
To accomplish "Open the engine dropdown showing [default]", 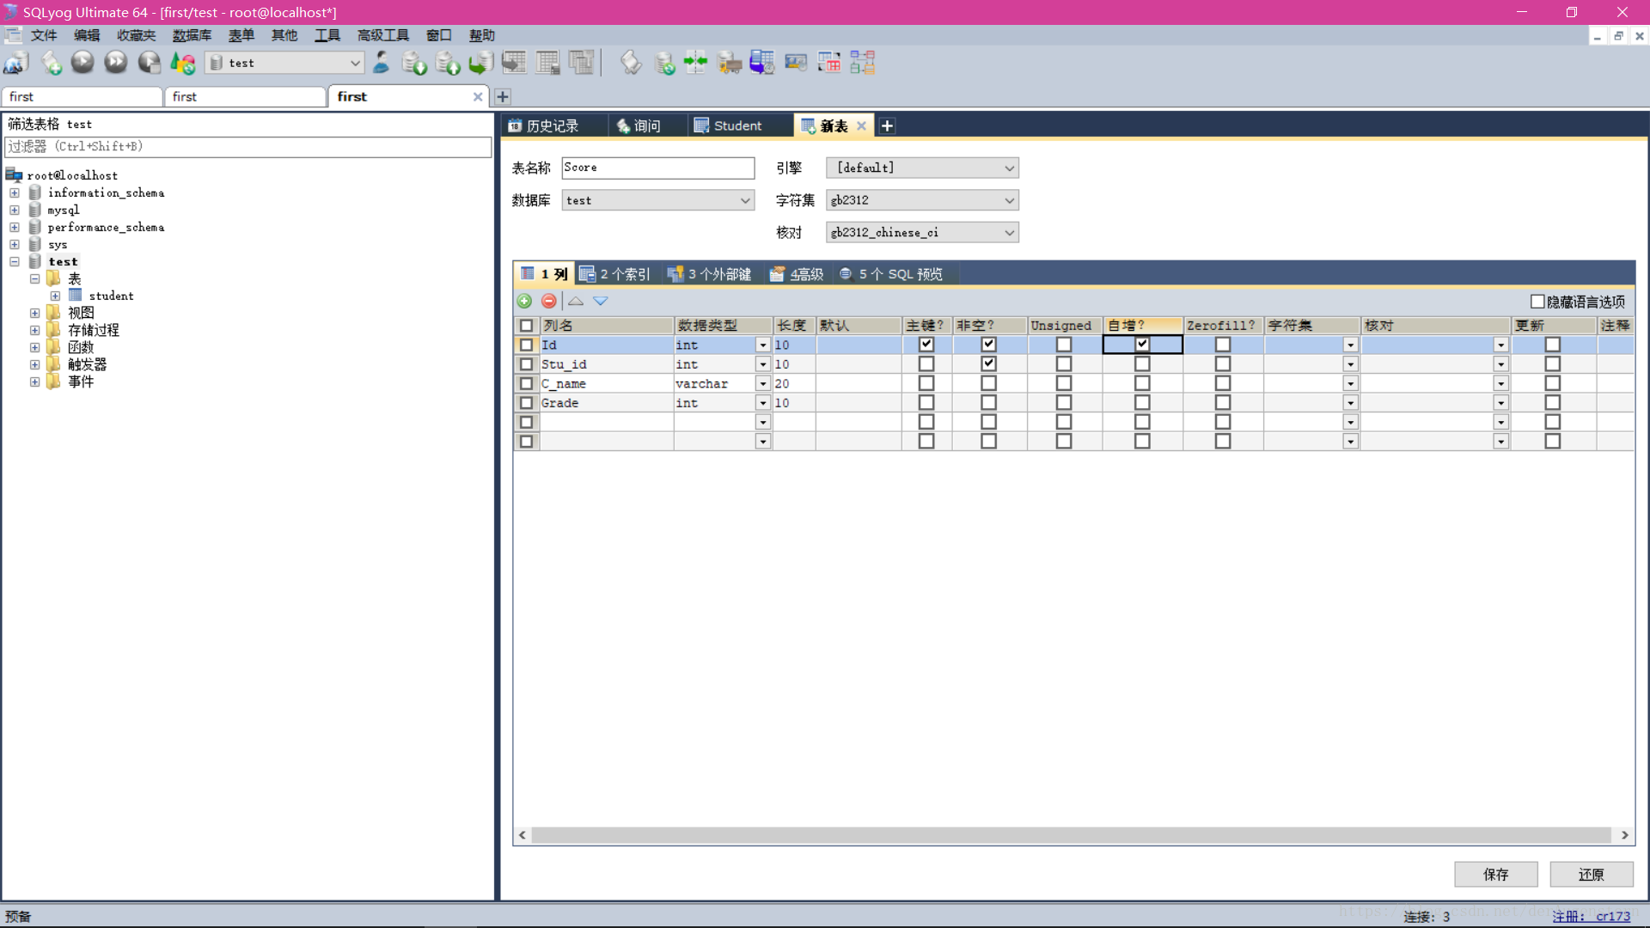I will click(922, 168).
